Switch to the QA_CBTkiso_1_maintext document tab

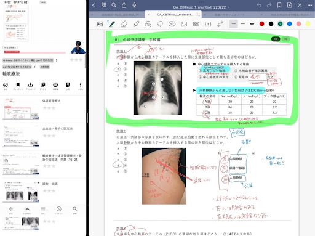[x=175, y=15]
